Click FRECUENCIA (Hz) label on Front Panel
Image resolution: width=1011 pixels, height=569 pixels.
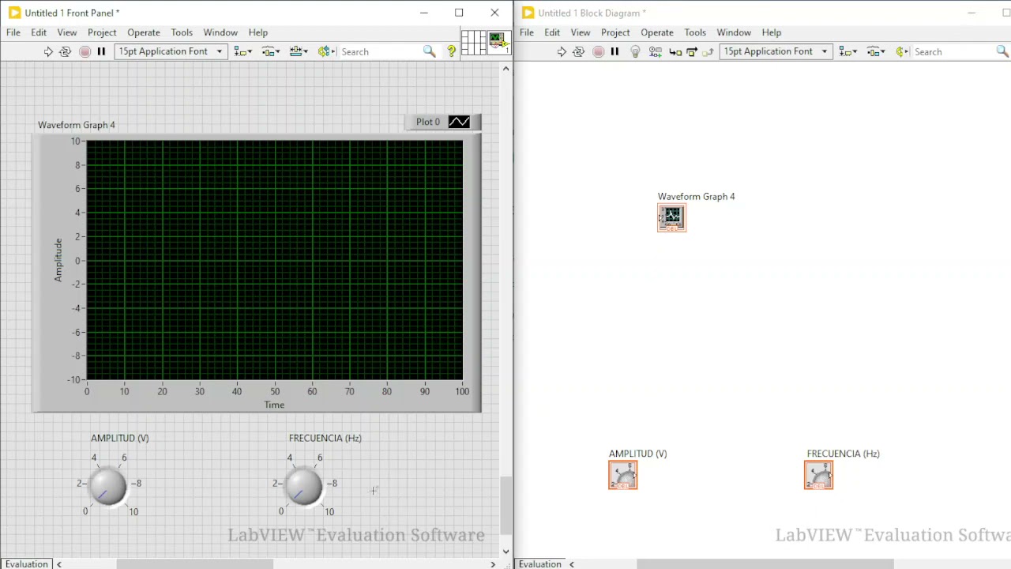325,438
